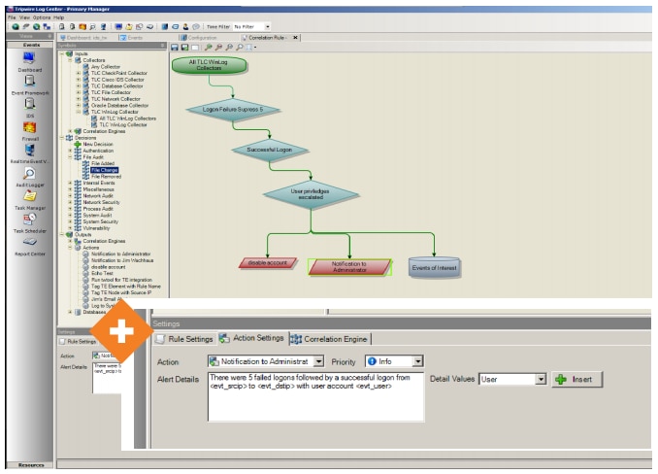
Task: Expand the Databases tree node
Action: (x=70, y=312)
